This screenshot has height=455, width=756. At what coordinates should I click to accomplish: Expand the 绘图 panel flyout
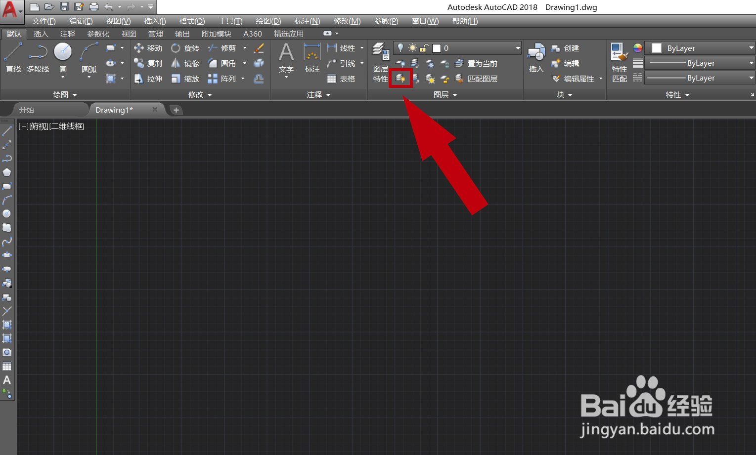(x=65, y=95)
